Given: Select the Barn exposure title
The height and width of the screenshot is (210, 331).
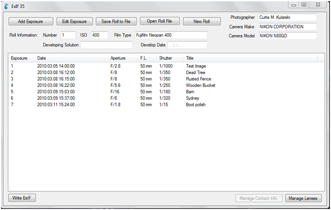Looking at the screenshot, I should point(190,92).
